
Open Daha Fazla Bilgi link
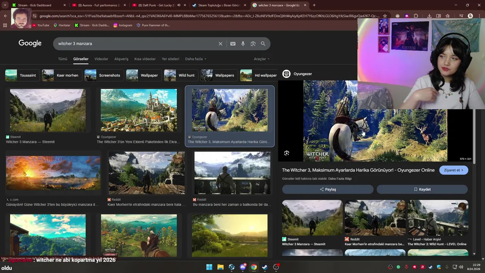[340, 179]
